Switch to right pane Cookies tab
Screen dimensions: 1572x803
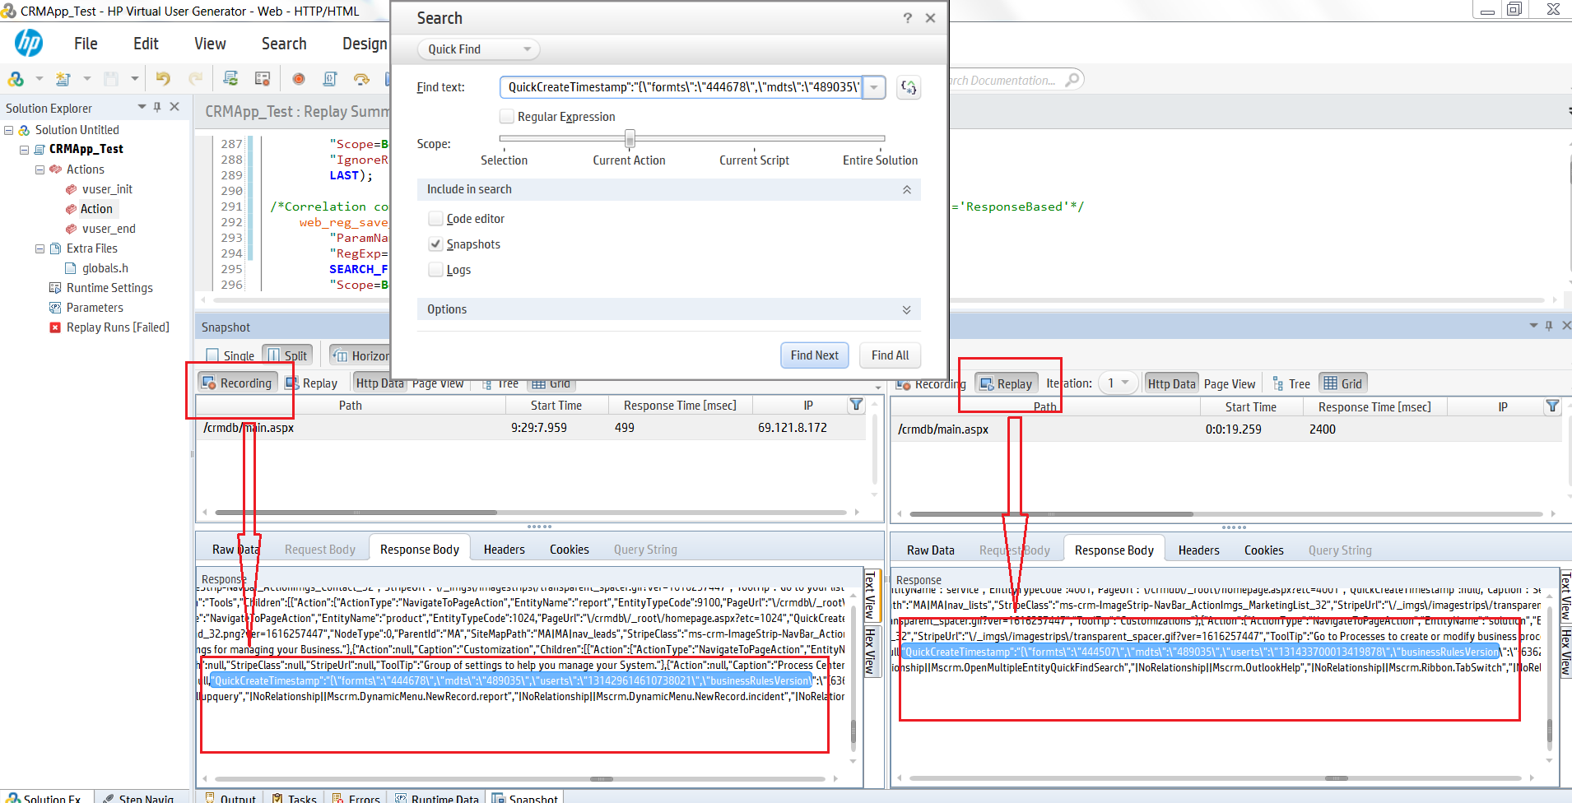click(1263, 550)
